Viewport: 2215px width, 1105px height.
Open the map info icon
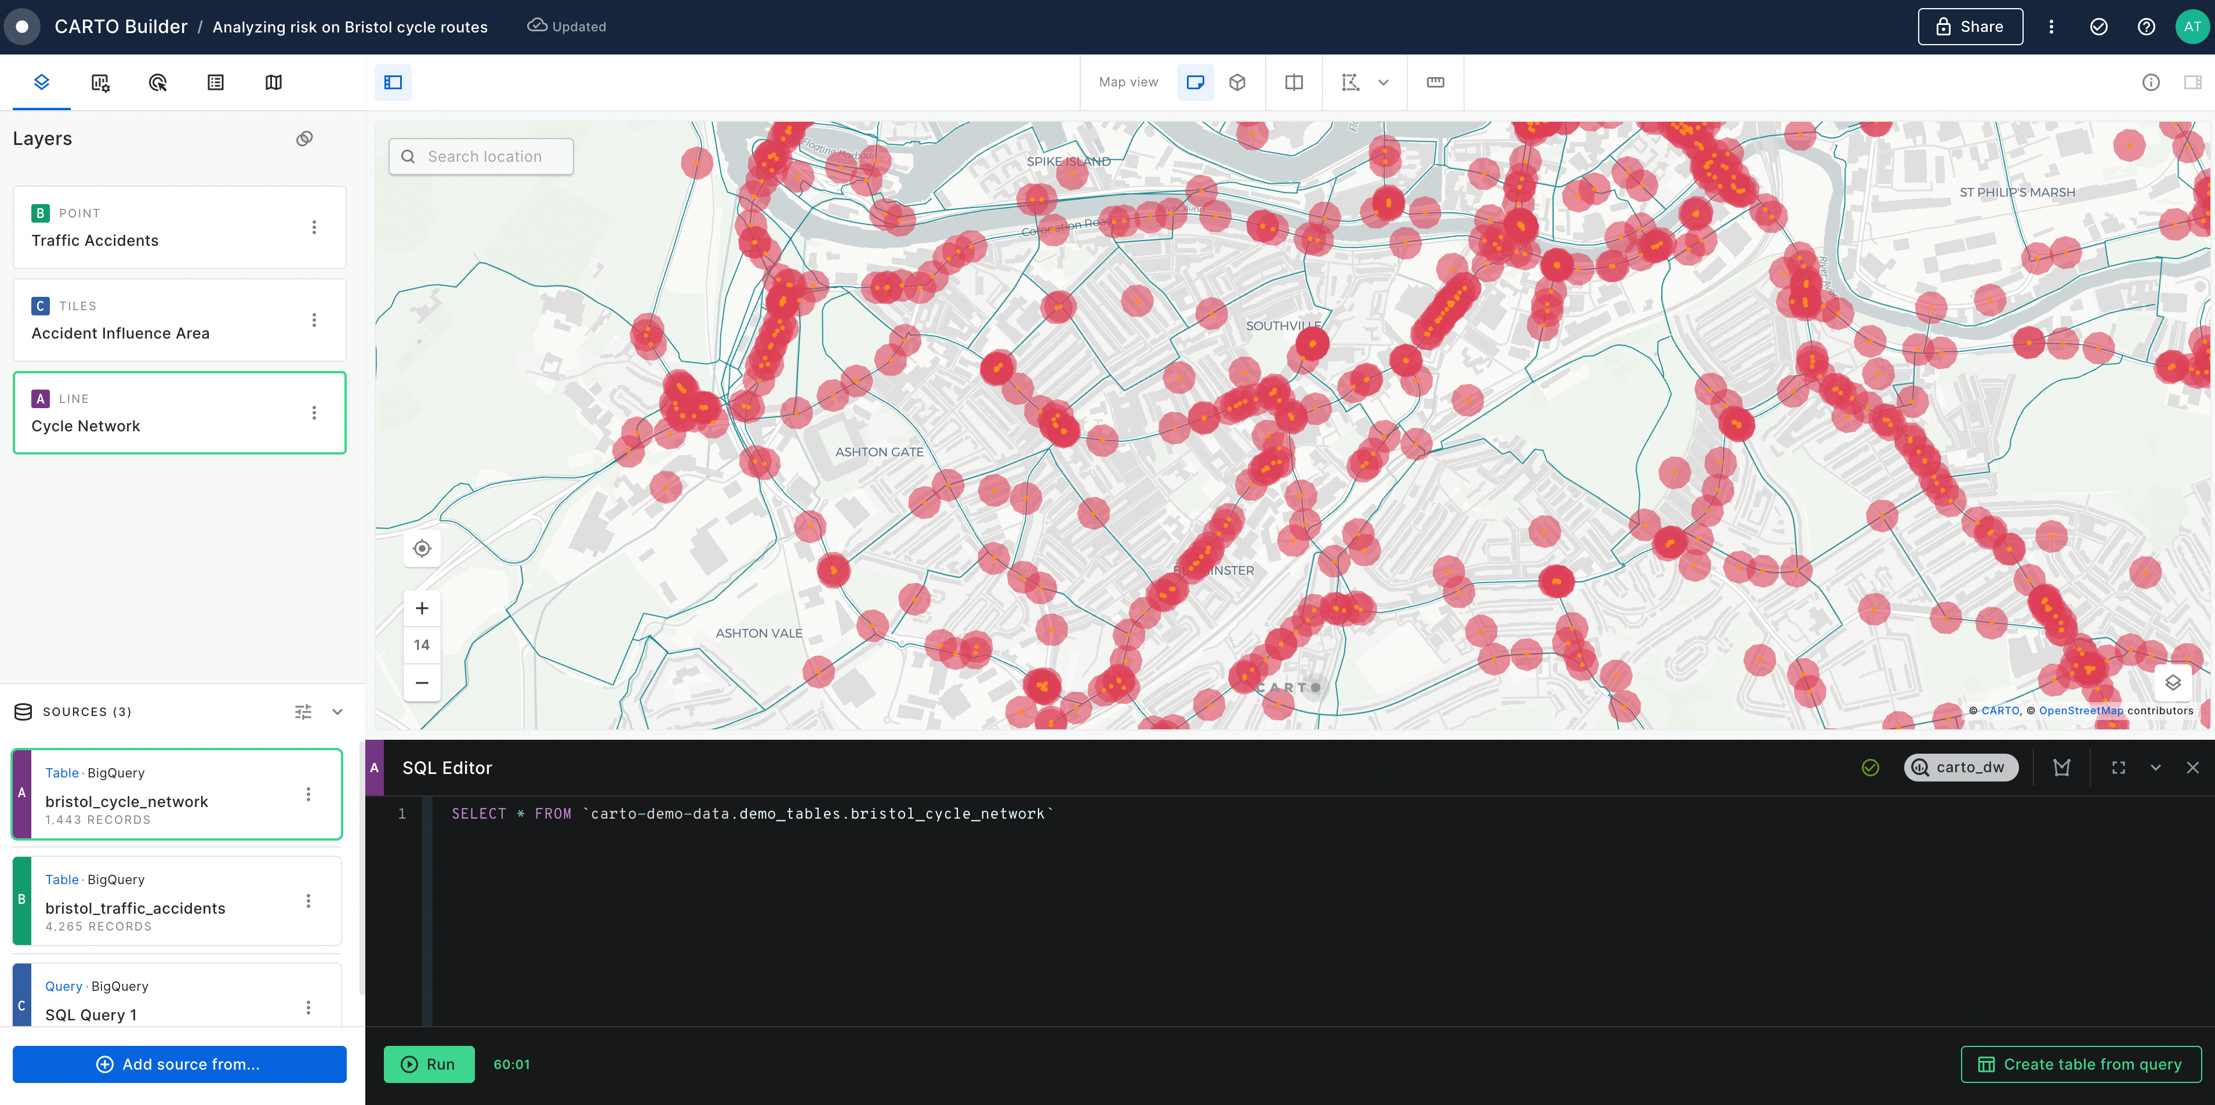coord(2151,82)
